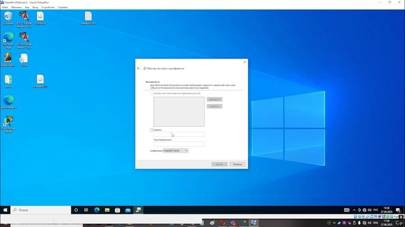The height and width of the screenshot is (227, 405).
Task: Go back using the wizard's back arrow
Action: [x=139, y=69]
